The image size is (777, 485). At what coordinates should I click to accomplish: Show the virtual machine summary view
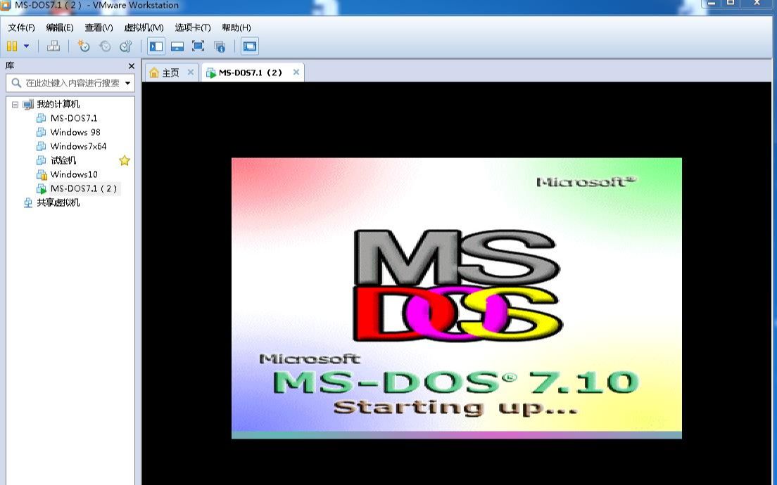pyautogui.click(x=220, y=46)
